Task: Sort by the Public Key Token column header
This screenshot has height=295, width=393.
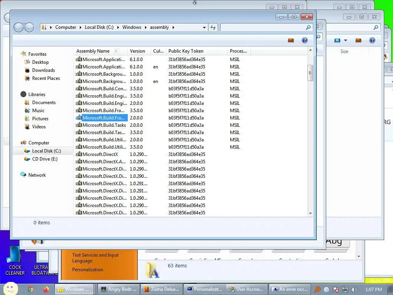Action: pyautogui.click(x=197, y=51)
